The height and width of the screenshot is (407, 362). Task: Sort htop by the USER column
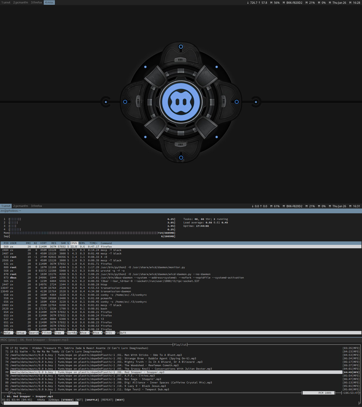pos(13,243)
